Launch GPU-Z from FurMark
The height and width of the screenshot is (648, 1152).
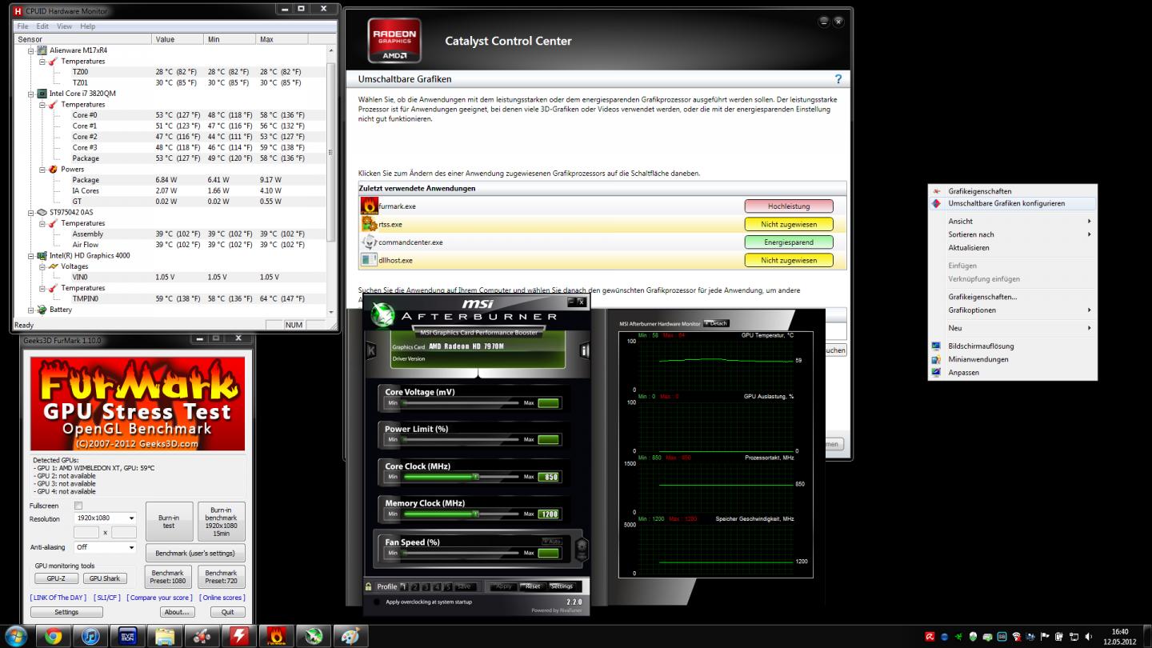(x=56, y=578)
